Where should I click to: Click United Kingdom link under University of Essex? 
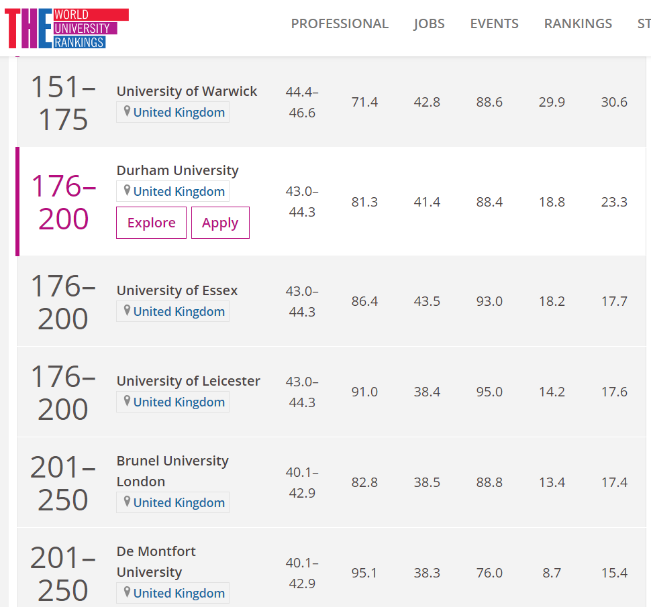pyautogui.click(x=179, y=311)
